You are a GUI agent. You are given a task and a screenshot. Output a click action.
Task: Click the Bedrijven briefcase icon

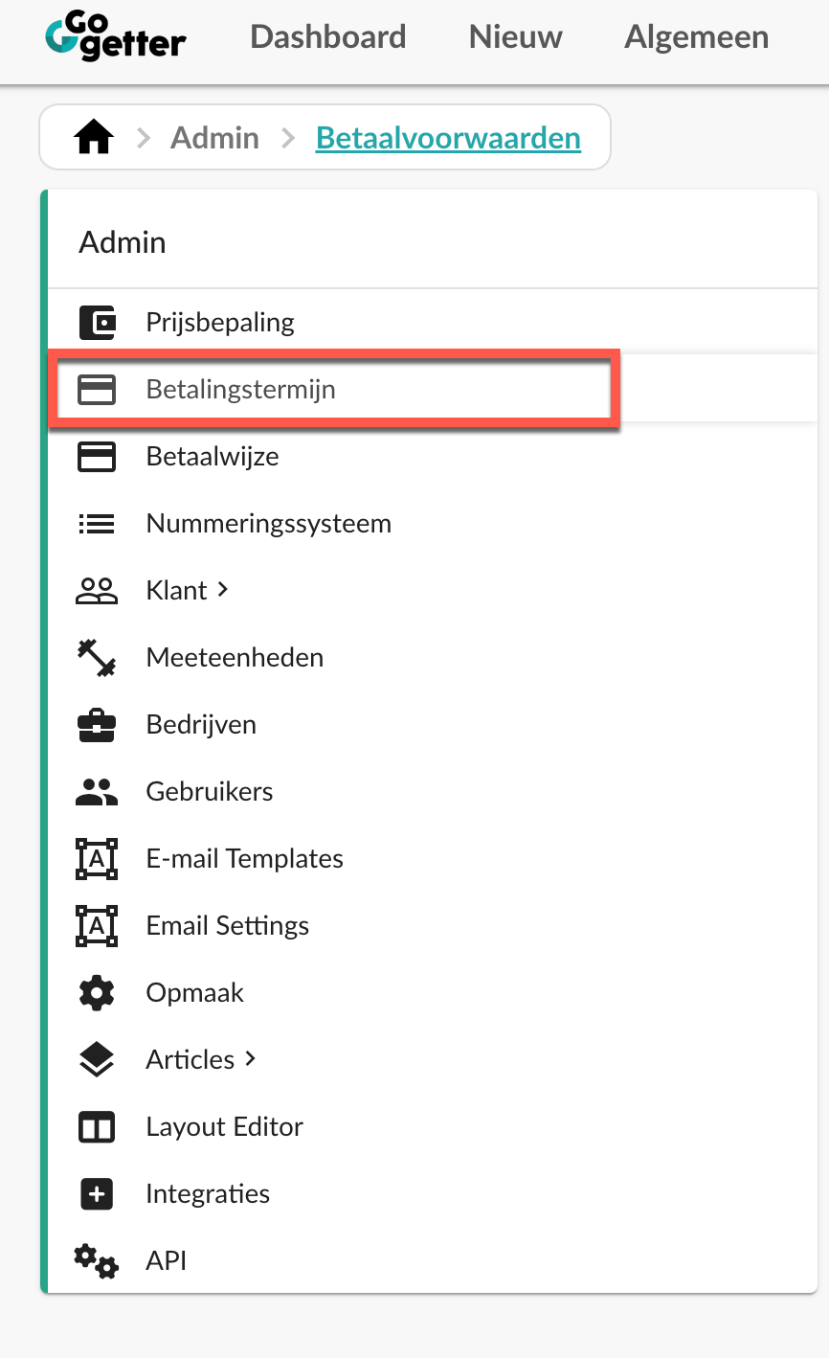pos(97,725)
